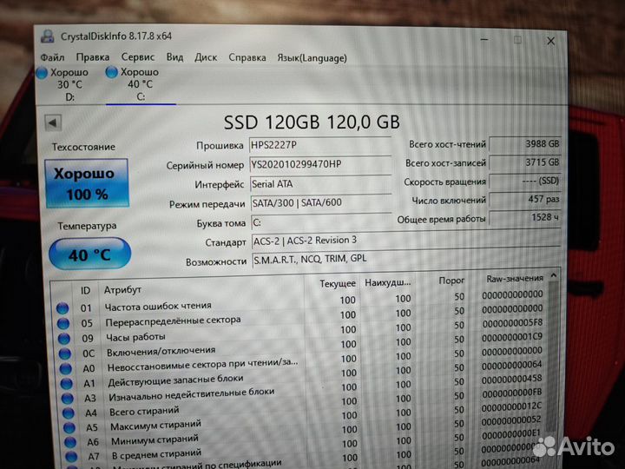Click the status icon for attribute A3
This screenshot has width=625, height=469.
pyautogui.click(x=68, y=399)
